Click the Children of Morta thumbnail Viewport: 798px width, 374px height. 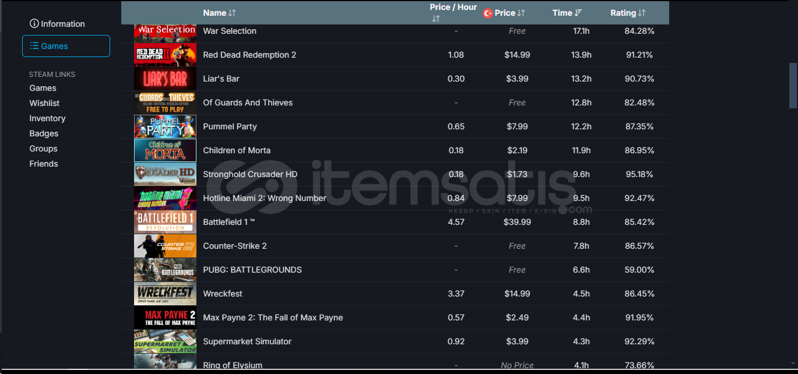(165, 150)
